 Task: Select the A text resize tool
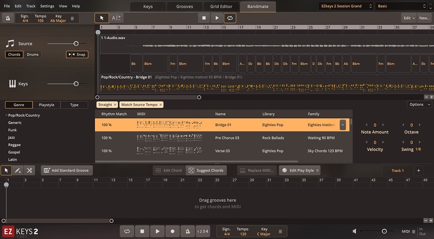[116, 18]
